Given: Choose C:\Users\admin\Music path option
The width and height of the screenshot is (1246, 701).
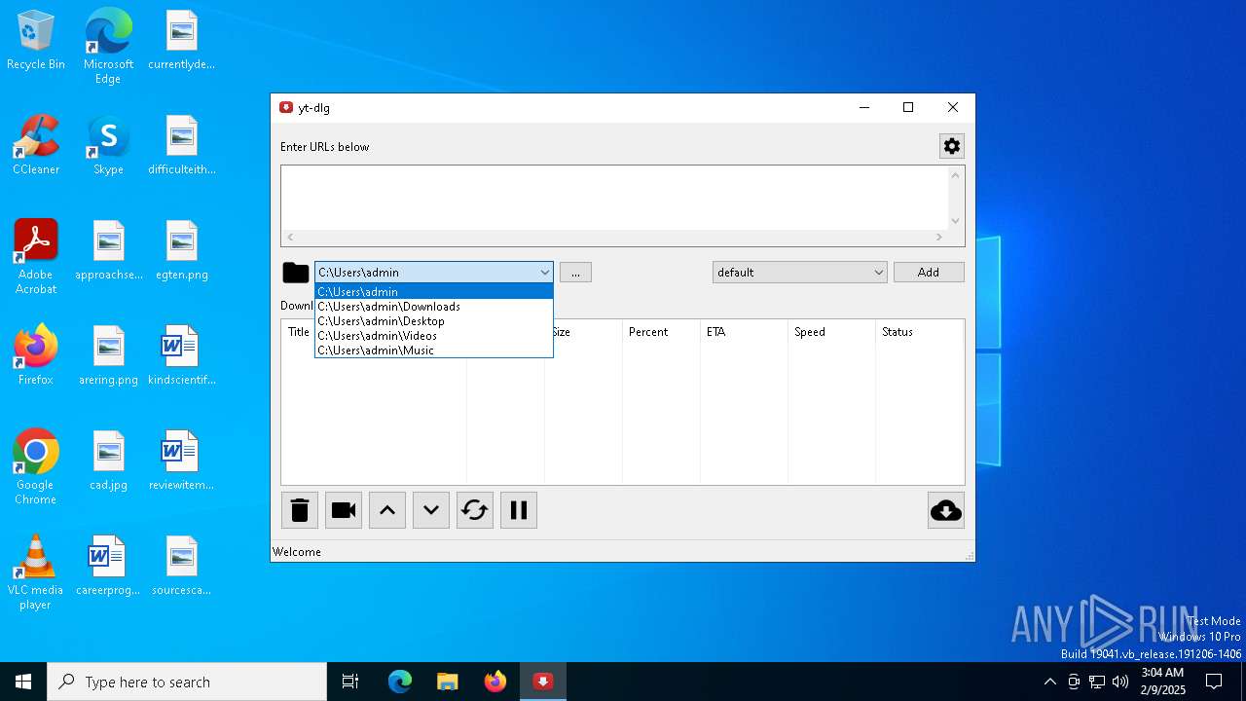Looking at the screenshot, I should coord(434,350).
